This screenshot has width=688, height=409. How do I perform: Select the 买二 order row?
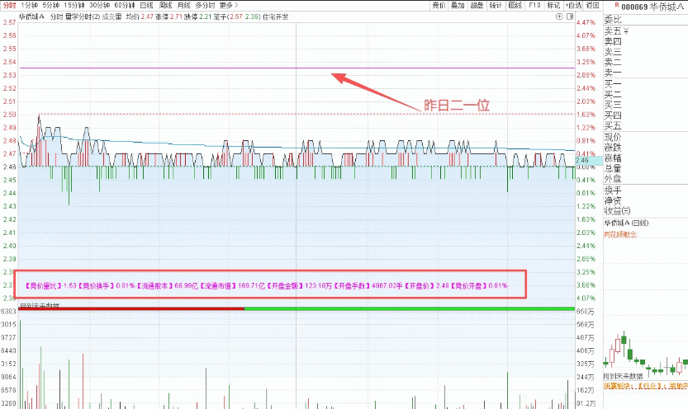pyautogui.click(x=613, y=94)
